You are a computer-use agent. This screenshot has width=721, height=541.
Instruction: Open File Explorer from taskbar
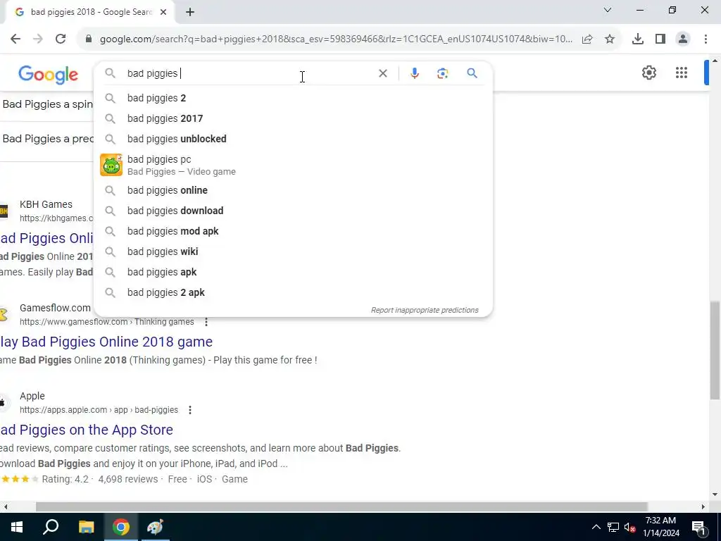[86, 527]
